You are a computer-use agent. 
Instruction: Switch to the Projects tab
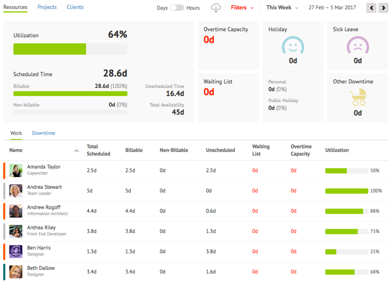pyautogui.click(x=47, y=7)
